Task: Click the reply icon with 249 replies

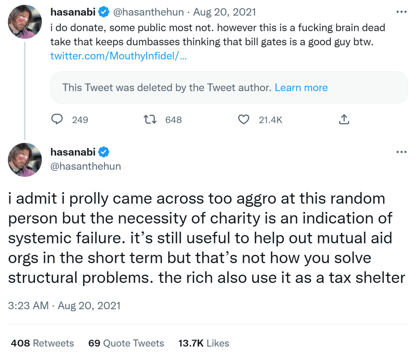Action: pyautogui.click(x=58, y=119)
